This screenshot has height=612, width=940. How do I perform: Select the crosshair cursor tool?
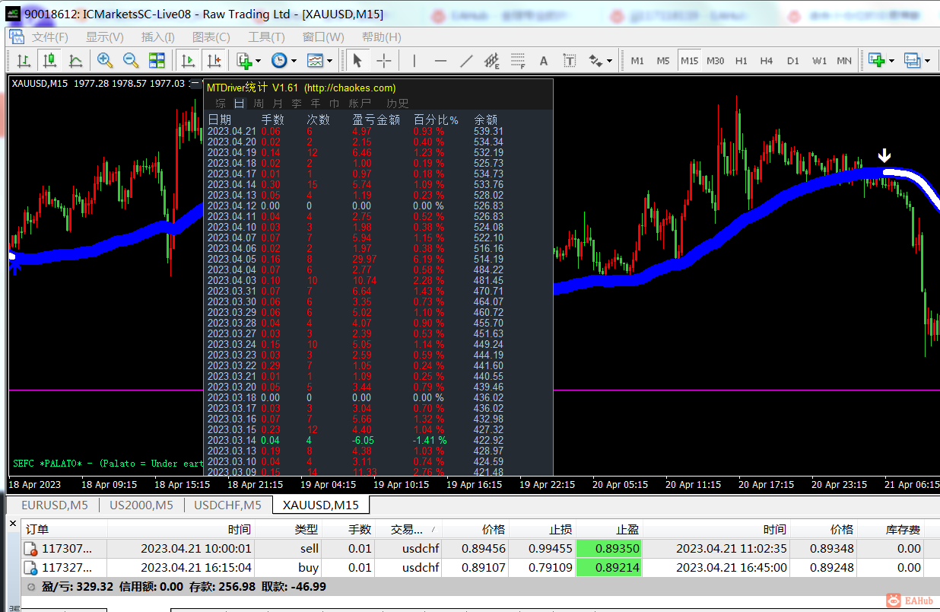pyautogui.click(x=384, y=61)
